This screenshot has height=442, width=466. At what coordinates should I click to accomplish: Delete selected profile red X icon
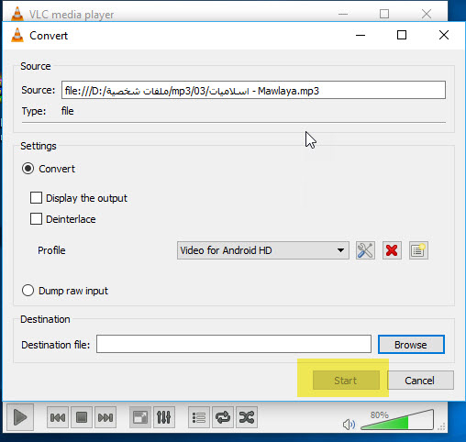(392, 250)
